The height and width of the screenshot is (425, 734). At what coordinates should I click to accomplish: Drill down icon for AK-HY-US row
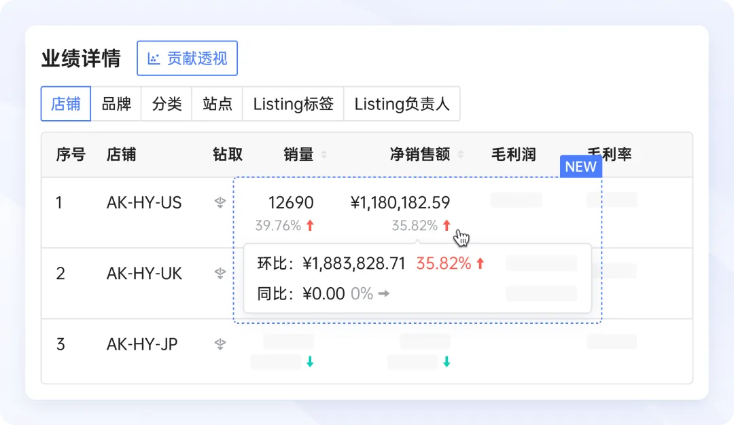[220, 202]
